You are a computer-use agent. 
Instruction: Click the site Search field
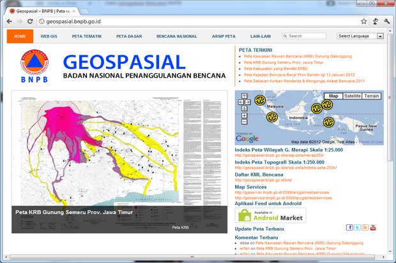(x=304, y=36)
